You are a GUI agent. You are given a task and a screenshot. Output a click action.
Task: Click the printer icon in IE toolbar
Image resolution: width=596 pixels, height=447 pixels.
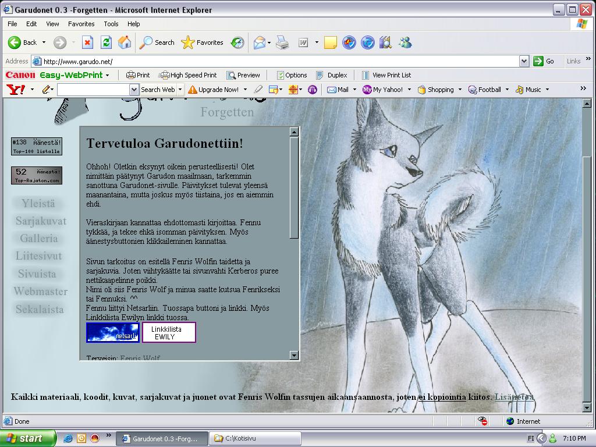(x=282, y=42)
